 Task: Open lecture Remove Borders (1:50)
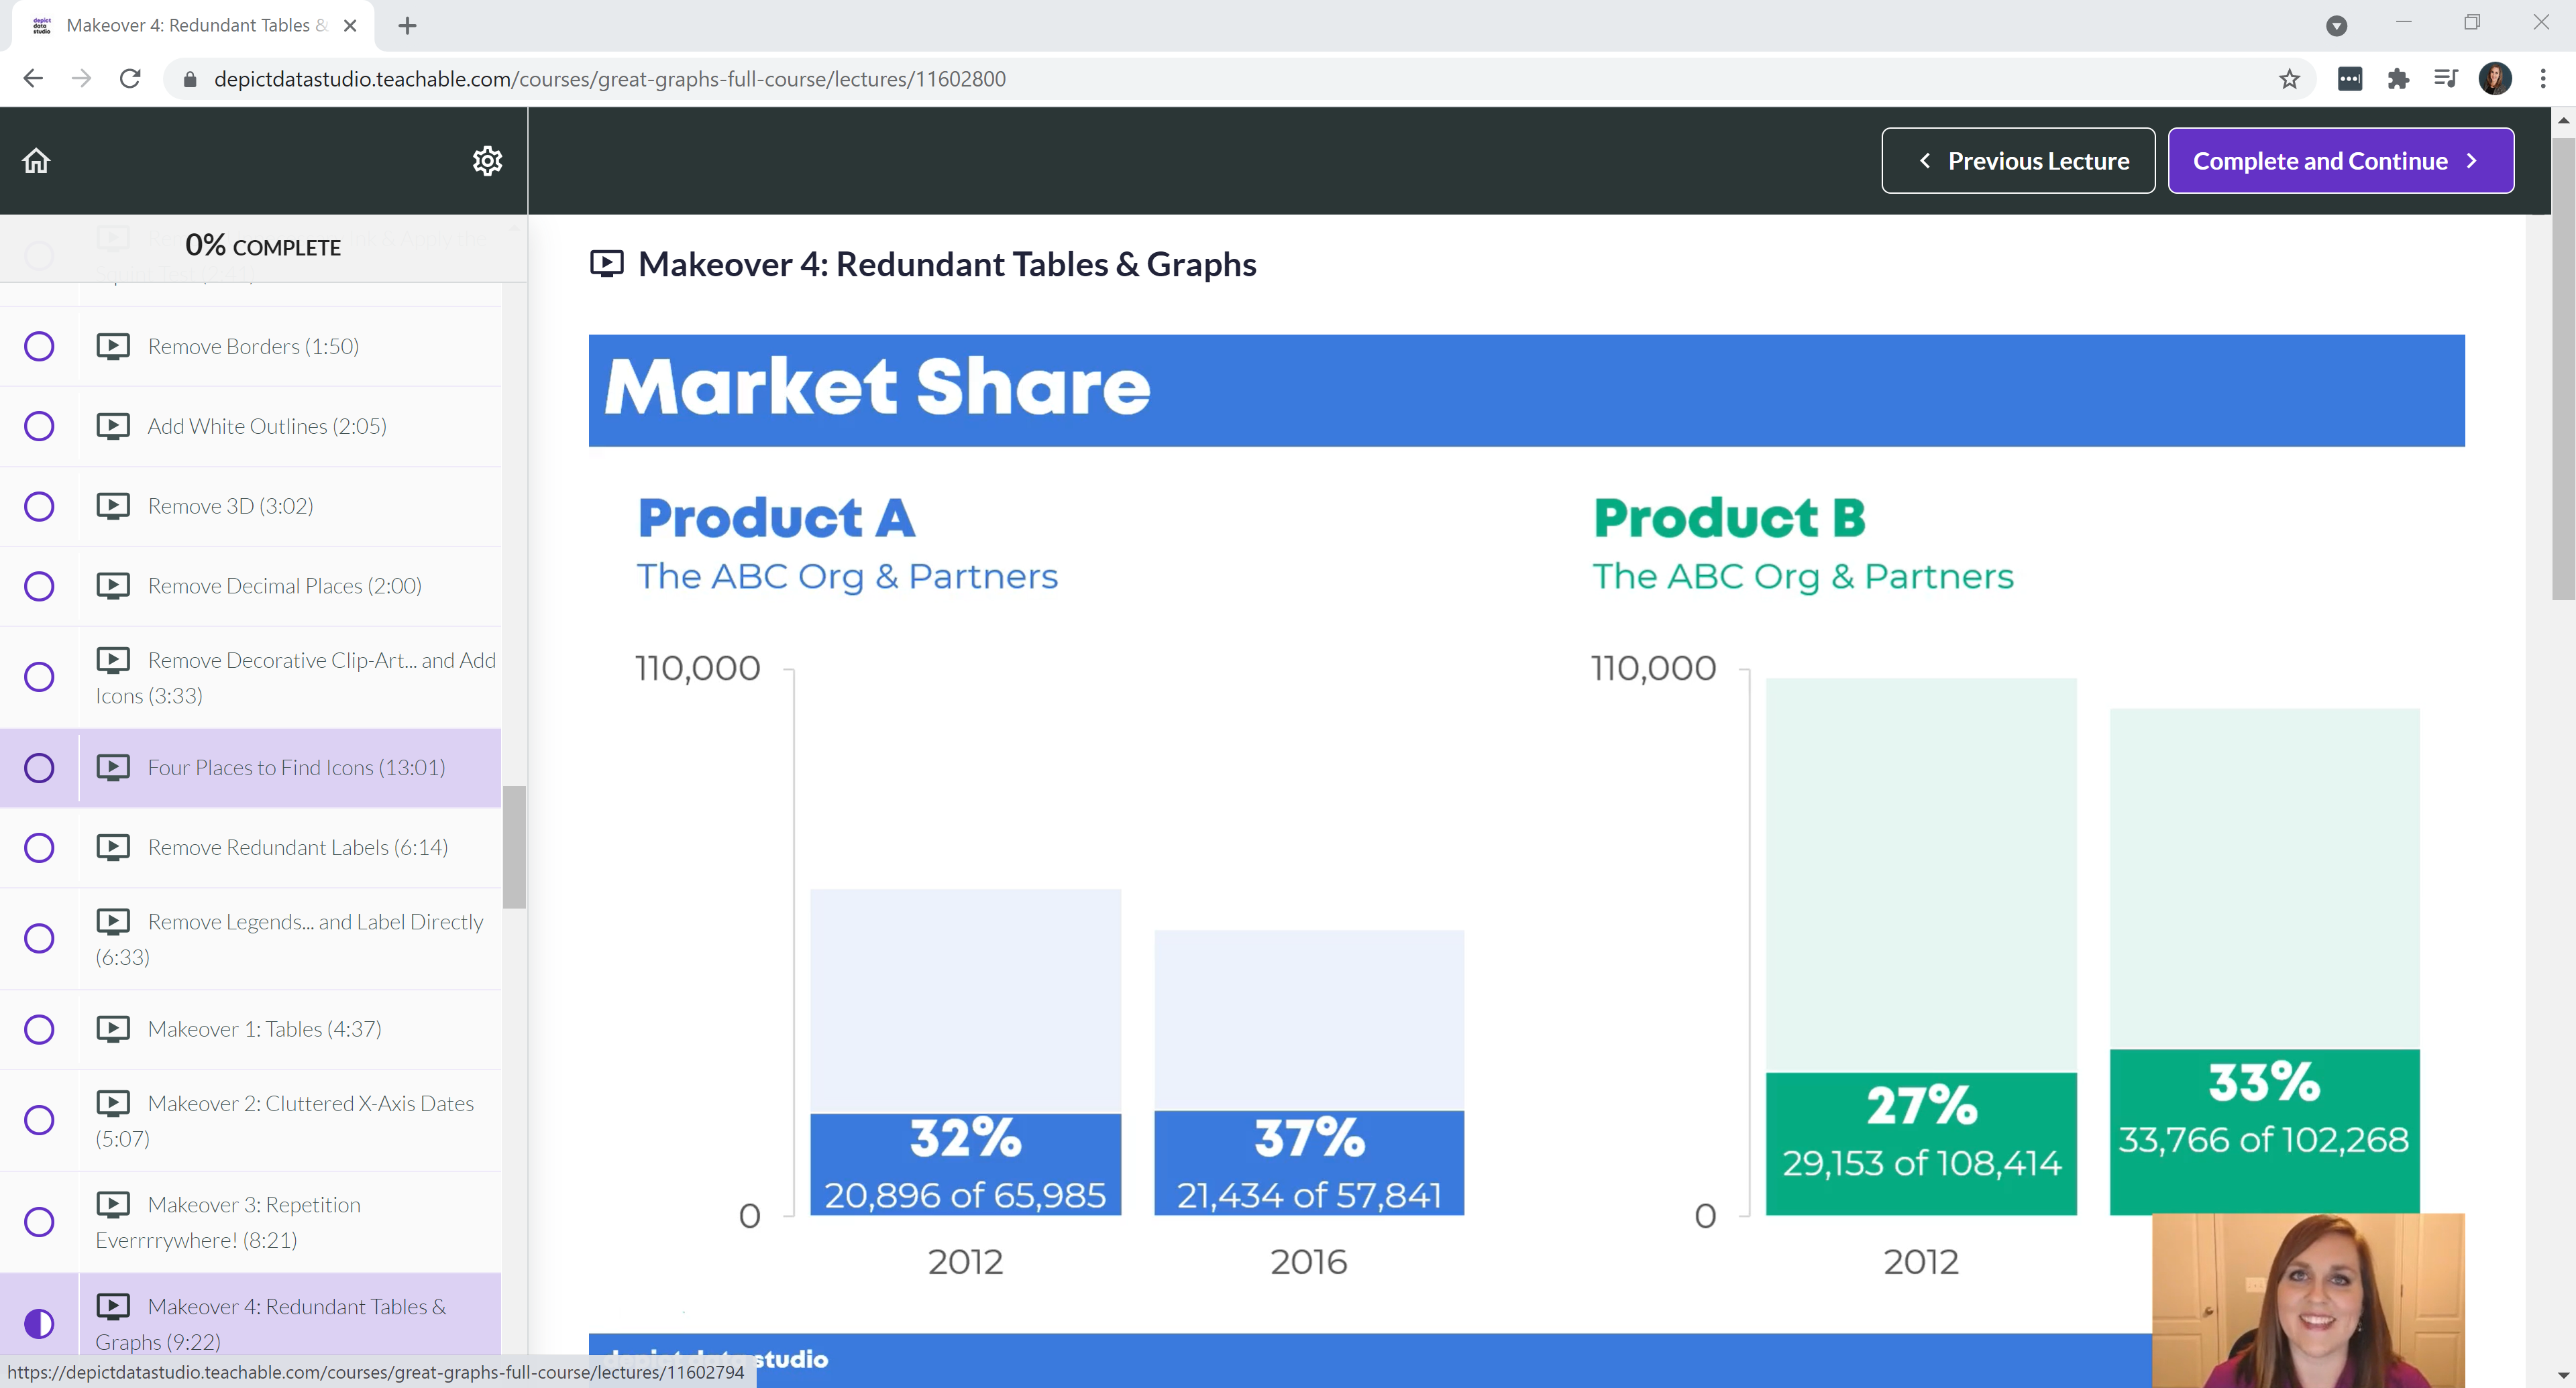250,346
